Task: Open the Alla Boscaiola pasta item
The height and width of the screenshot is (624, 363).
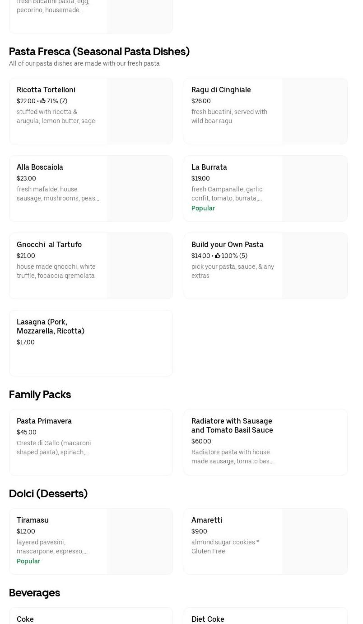Action: 40,167
